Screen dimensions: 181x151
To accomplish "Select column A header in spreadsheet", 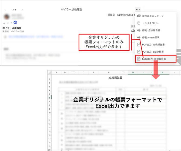I will (x=56, y=72).
